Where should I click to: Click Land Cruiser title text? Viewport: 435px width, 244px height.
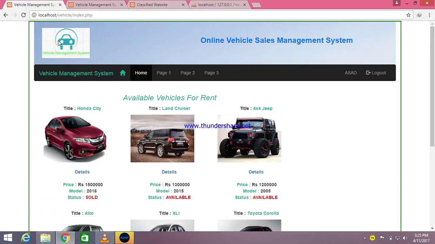(176, 108)
